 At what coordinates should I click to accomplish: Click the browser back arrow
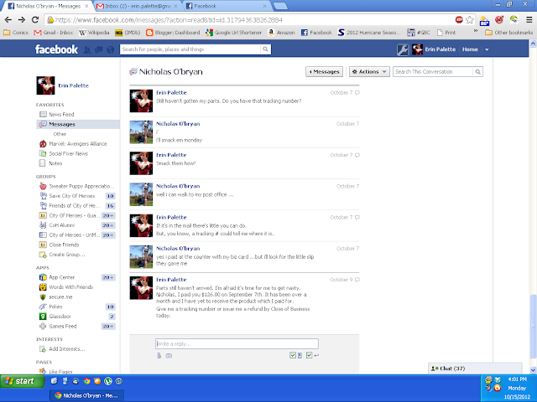coord(8,20)
